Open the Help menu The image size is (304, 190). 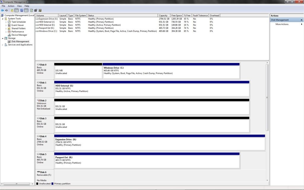click(27, 6)
